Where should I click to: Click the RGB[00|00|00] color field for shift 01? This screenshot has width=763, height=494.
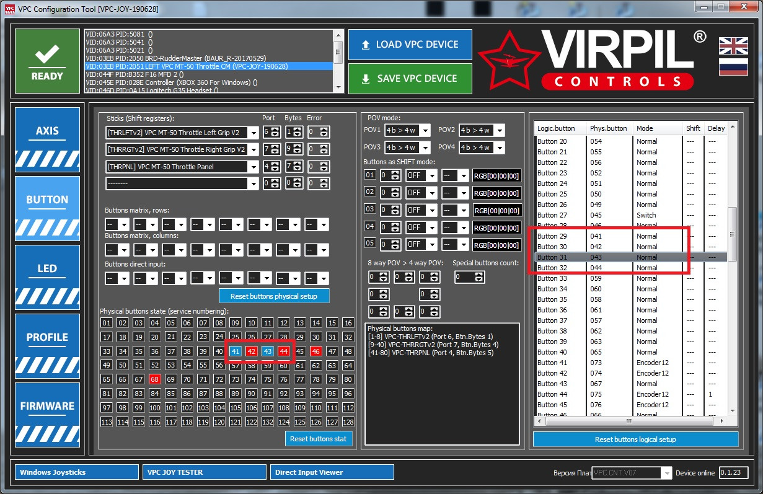[x=496, y=175]
